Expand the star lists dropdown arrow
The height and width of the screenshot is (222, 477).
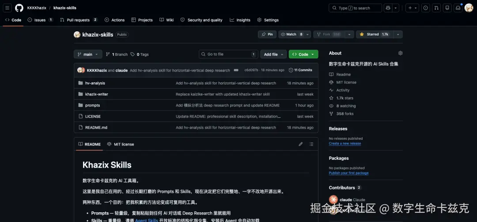(x=397, y=34)
